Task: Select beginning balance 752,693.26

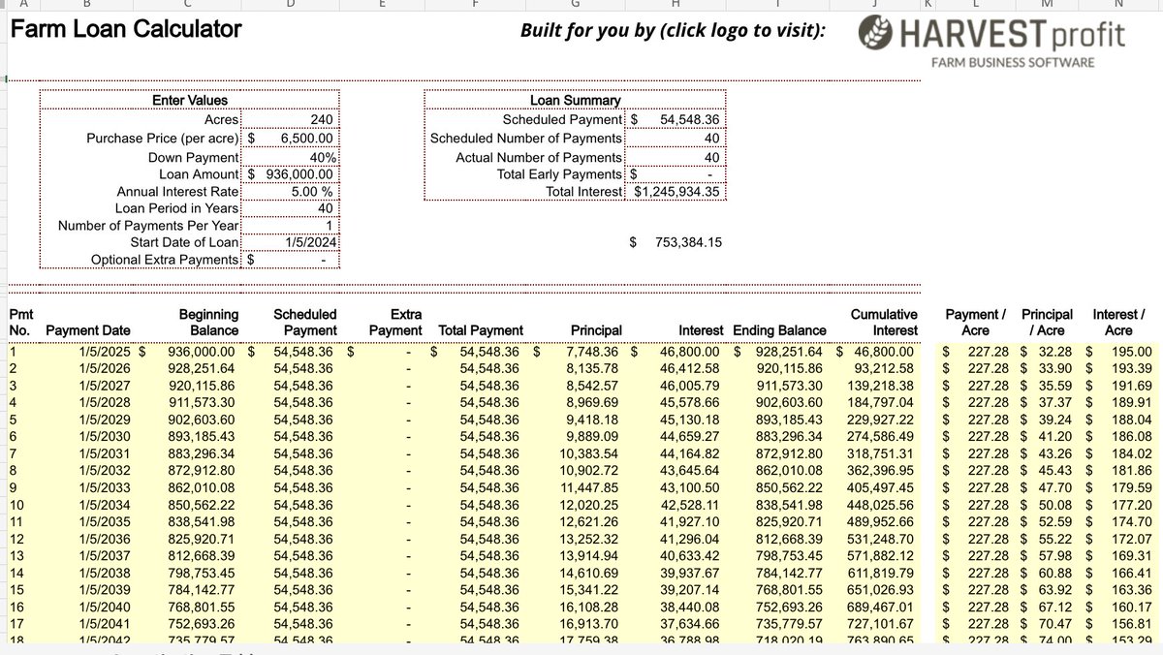Action: click(201, 624)
